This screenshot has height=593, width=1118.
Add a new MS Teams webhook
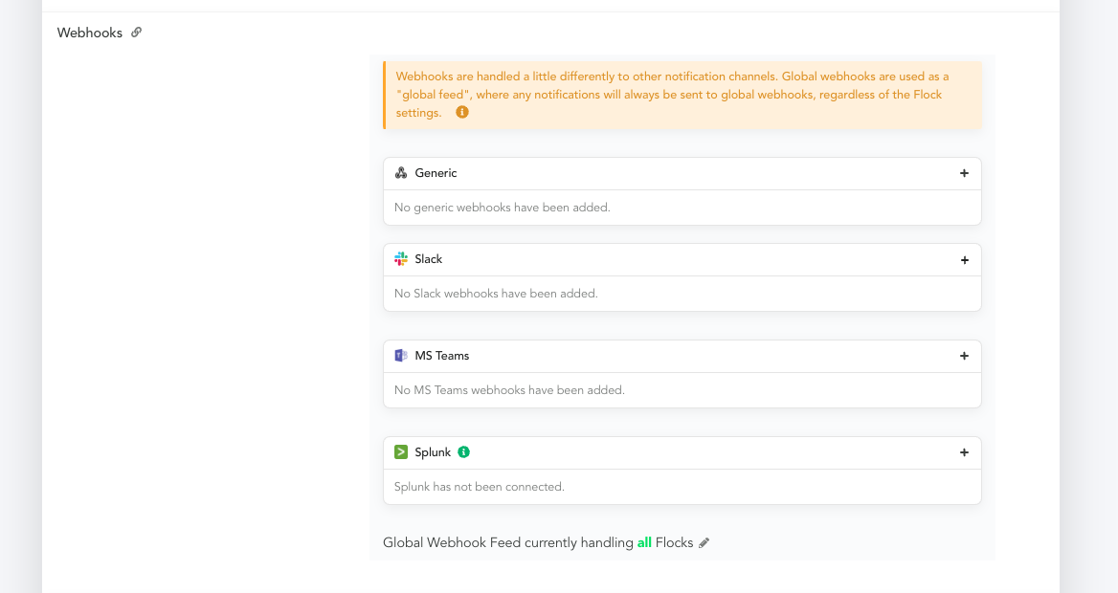(x=964, y=356)
